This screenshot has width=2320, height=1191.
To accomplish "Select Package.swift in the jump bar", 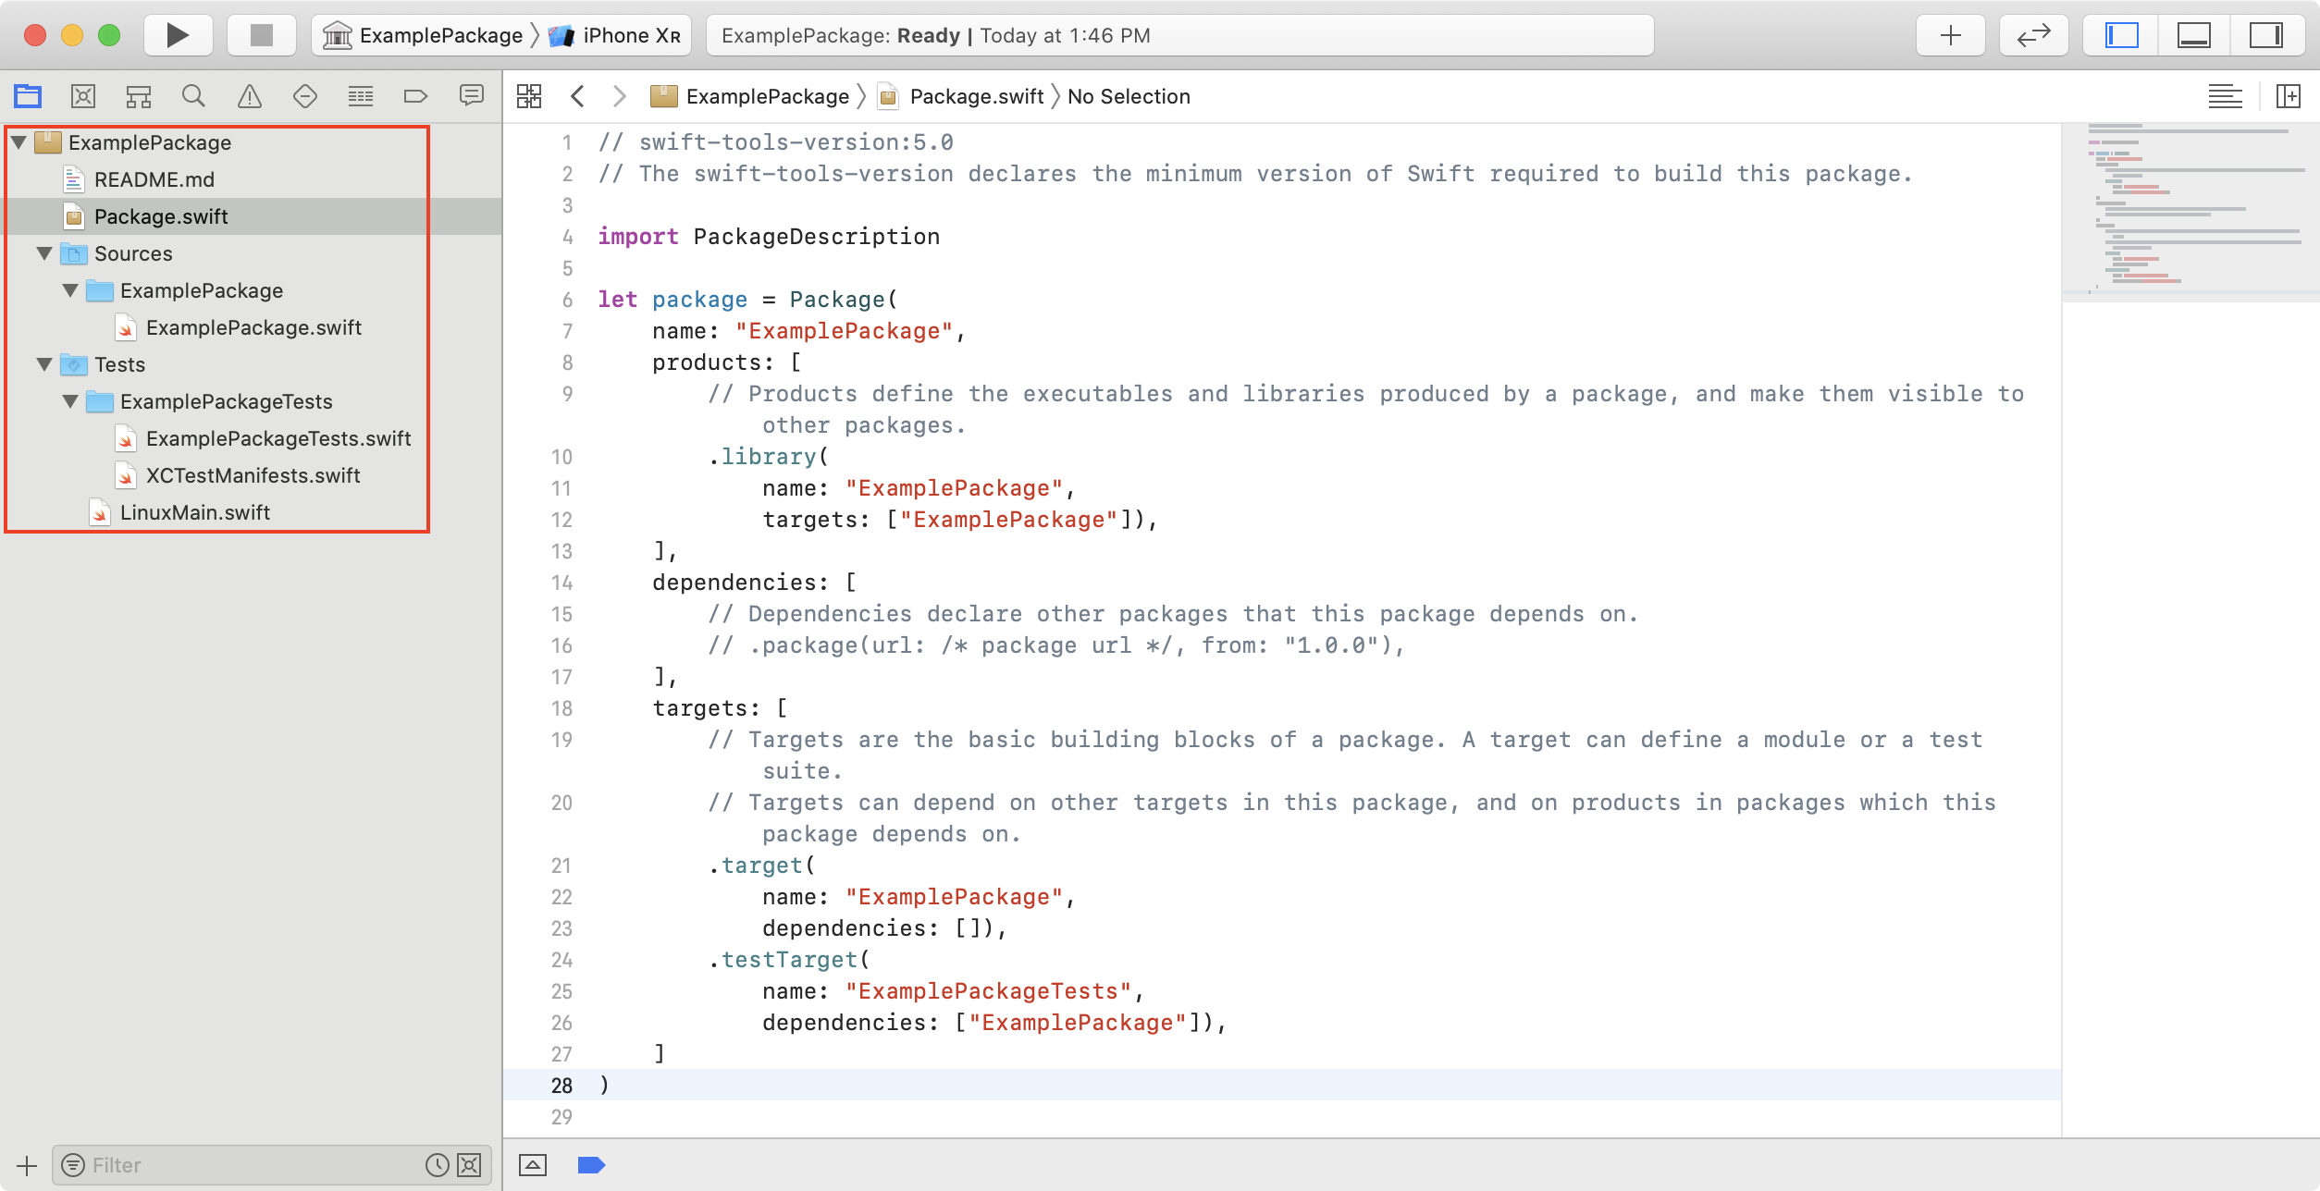I will [976, 95].
